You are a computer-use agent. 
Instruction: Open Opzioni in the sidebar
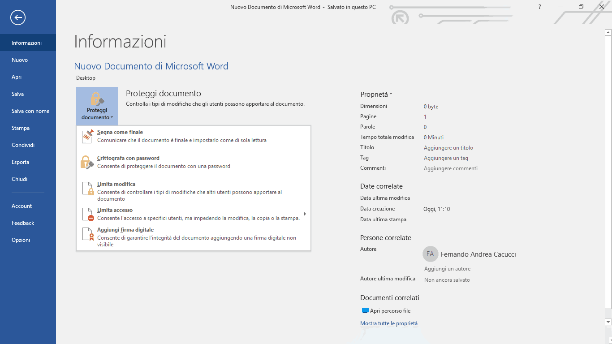tap(21, 240)
